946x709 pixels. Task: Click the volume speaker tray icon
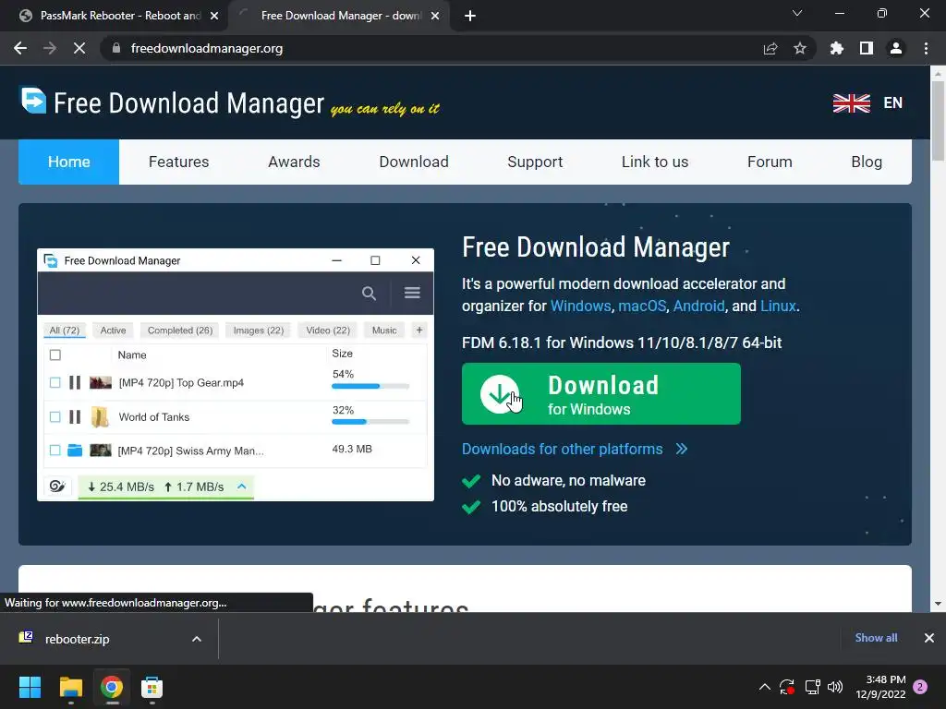tap(835, 687)
